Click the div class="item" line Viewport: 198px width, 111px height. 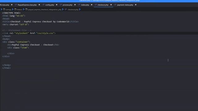18,48
